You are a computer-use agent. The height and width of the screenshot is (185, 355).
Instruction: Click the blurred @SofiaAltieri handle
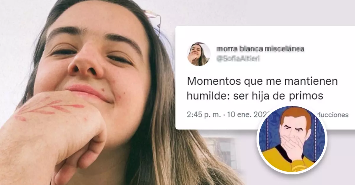click(238, 59)
